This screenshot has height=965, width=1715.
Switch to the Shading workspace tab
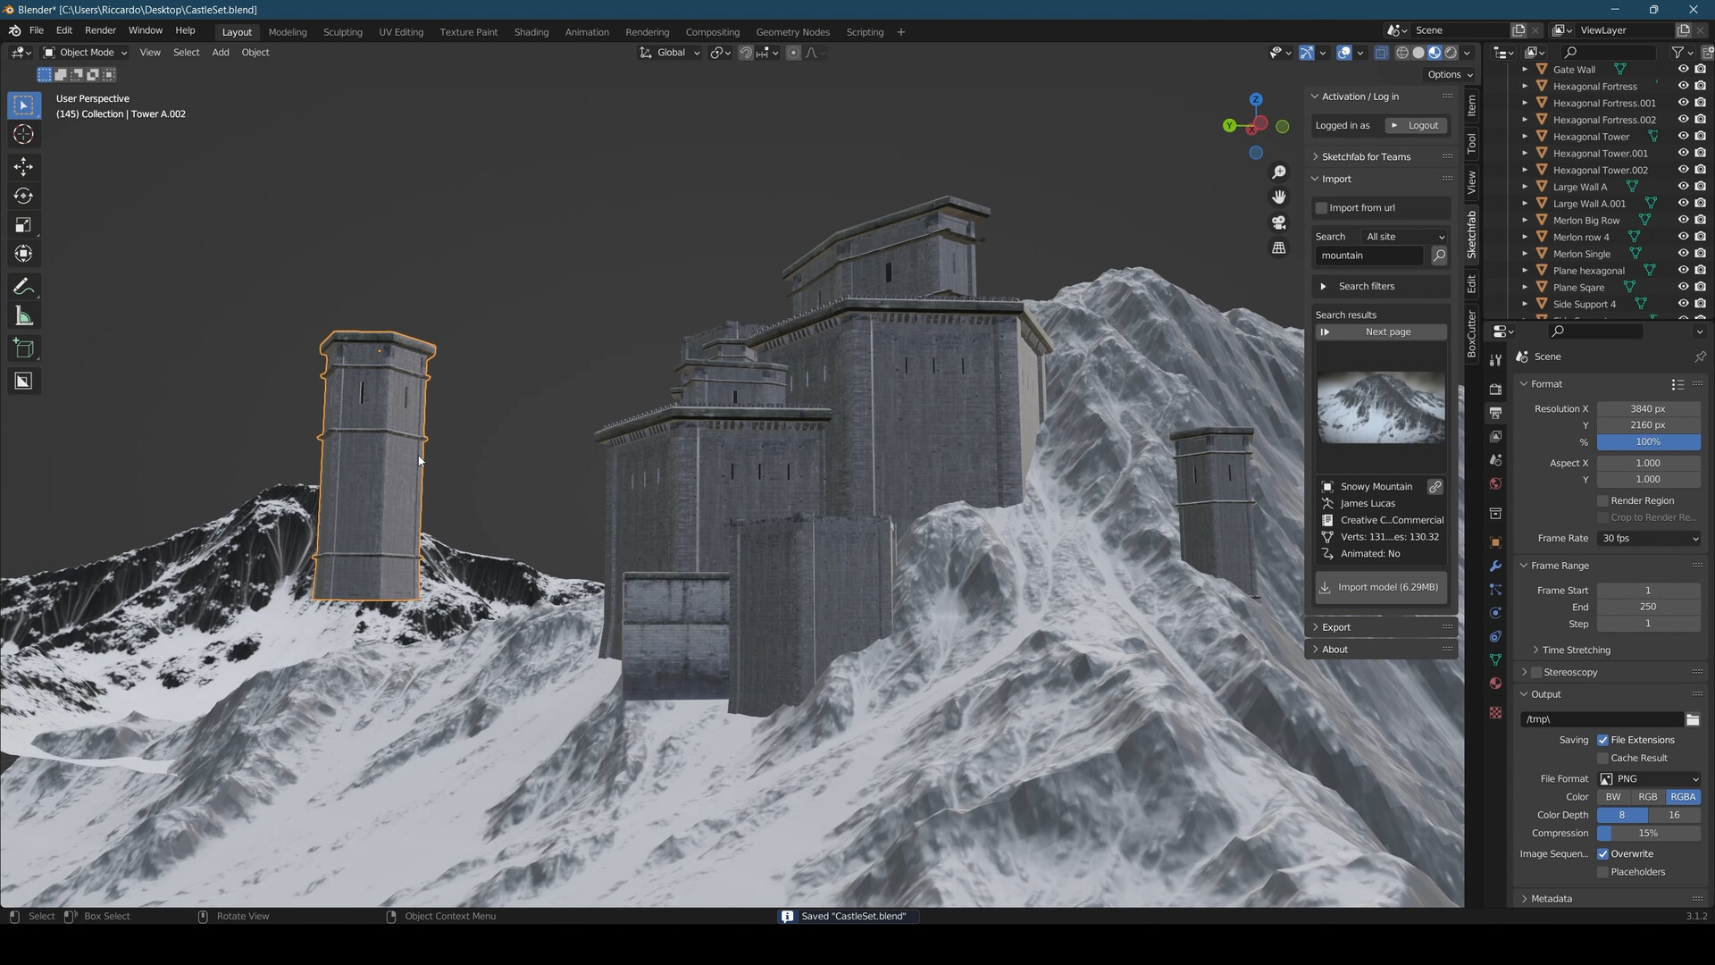(x=531, y=31)
